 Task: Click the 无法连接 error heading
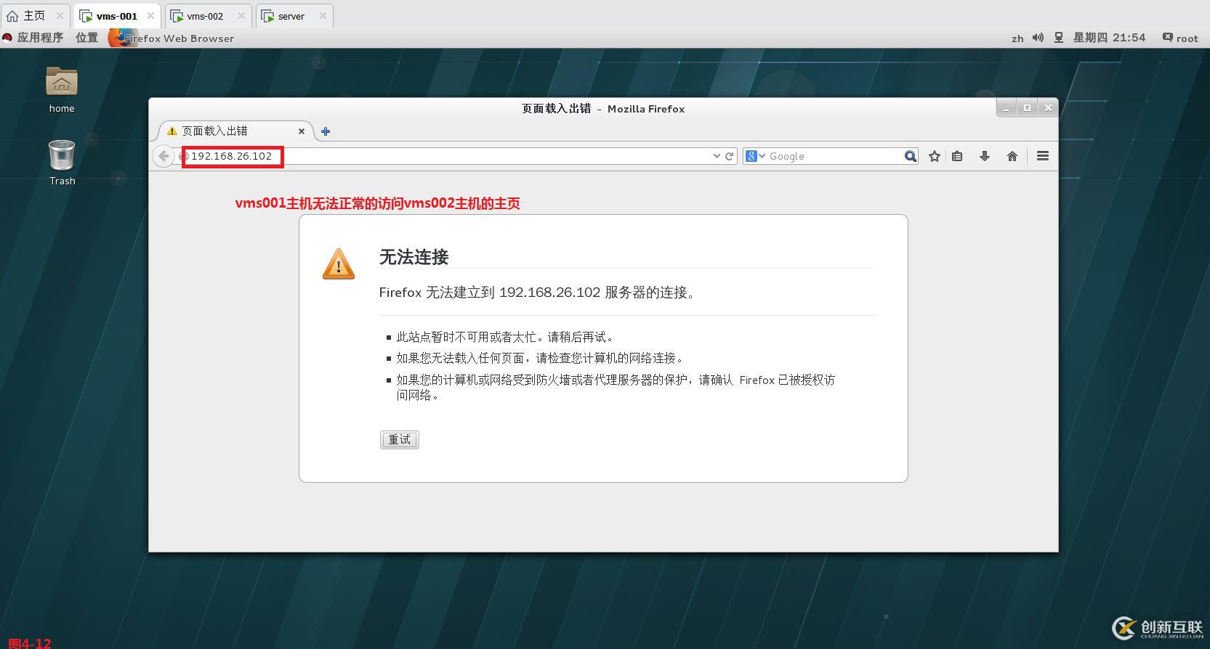[414, 257]
